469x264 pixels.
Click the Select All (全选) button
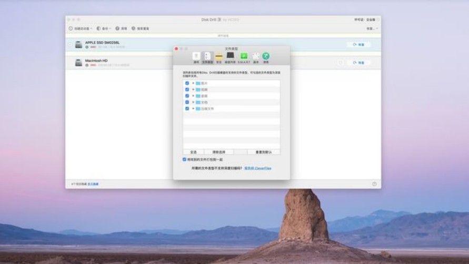click(x=194, y=152)
